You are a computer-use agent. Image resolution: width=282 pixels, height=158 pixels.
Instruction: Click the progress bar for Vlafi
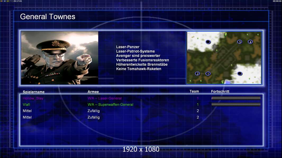236,104
